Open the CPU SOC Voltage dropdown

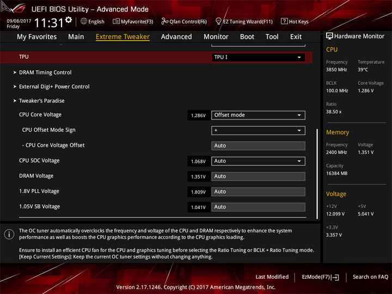click(258, 161)
